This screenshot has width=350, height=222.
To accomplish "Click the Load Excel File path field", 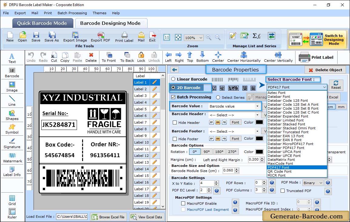I will tap(72, 217).
